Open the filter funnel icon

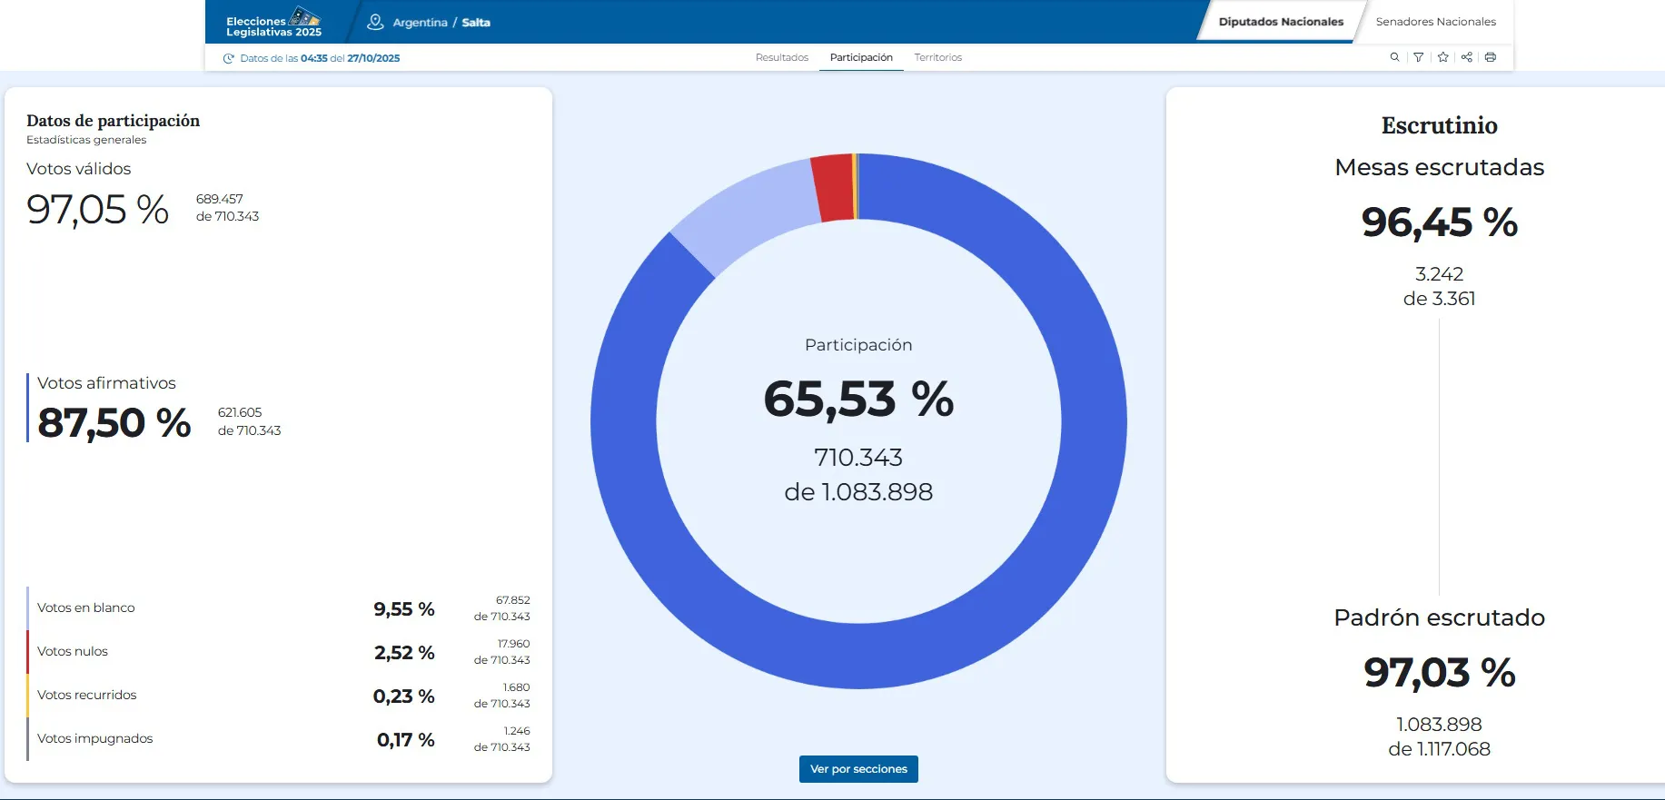point(1418,57)
